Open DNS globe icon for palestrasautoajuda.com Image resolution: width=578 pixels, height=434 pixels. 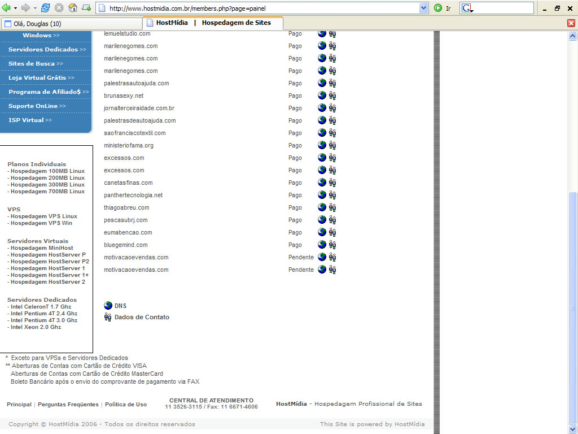pyautogui.click(x=322, y=83)
